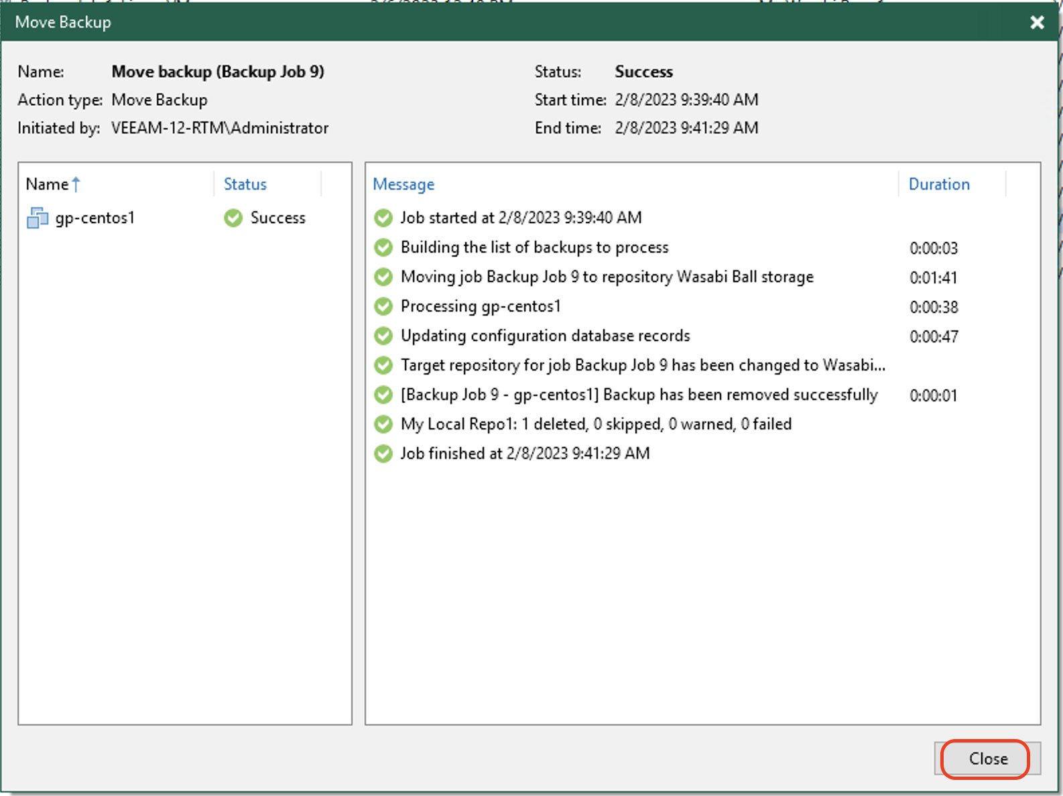Select 'Job finished at 2/8/2023 9:41:29 AM' message

pos(525,454)
